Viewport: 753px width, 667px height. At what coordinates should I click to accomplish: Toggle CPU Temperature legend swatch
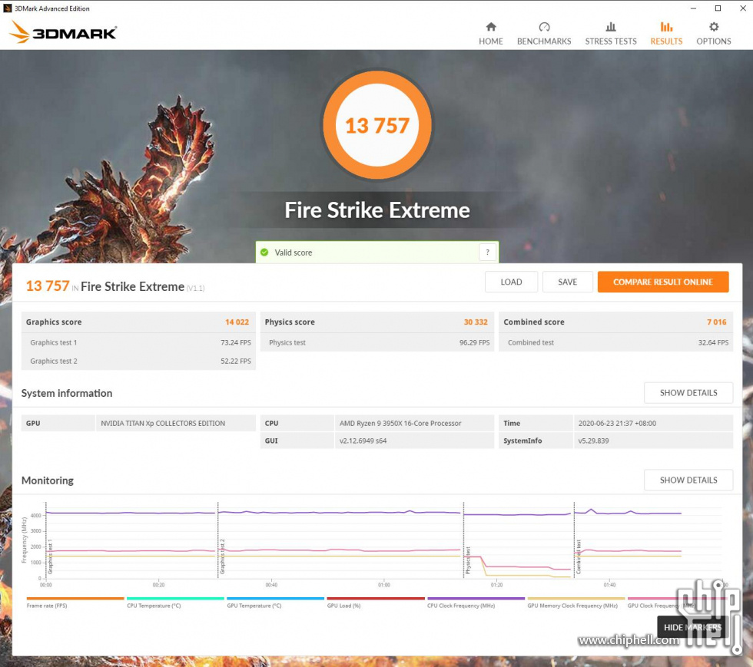(x=175, y=599)
